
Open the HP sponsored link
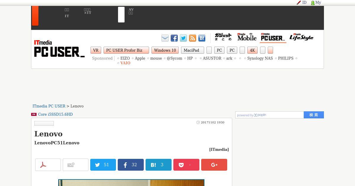click(190, 58)
